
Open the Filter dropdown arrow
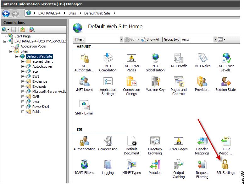tap(122, 40)
